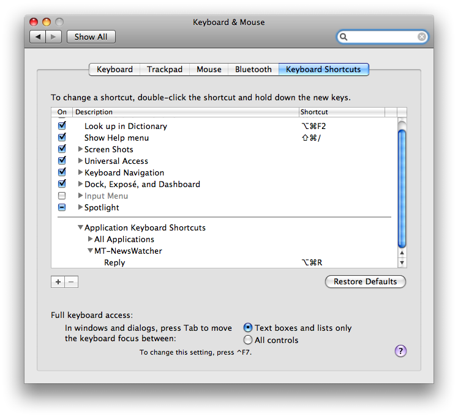Screen dimensions: 458x417
Task: Uncheck the Look up in Dictionary checkbox
Action: click(x=62, y=126)
